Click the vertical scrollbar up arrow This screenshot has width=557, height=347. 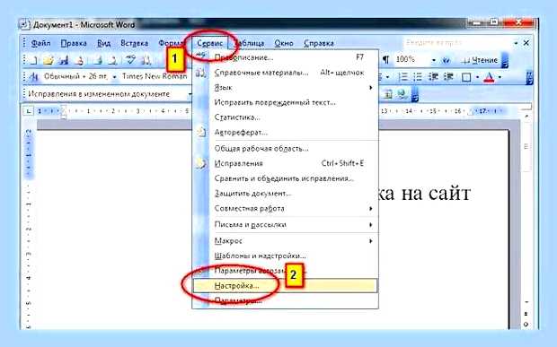pyautogui.click(x=526, y=117)
